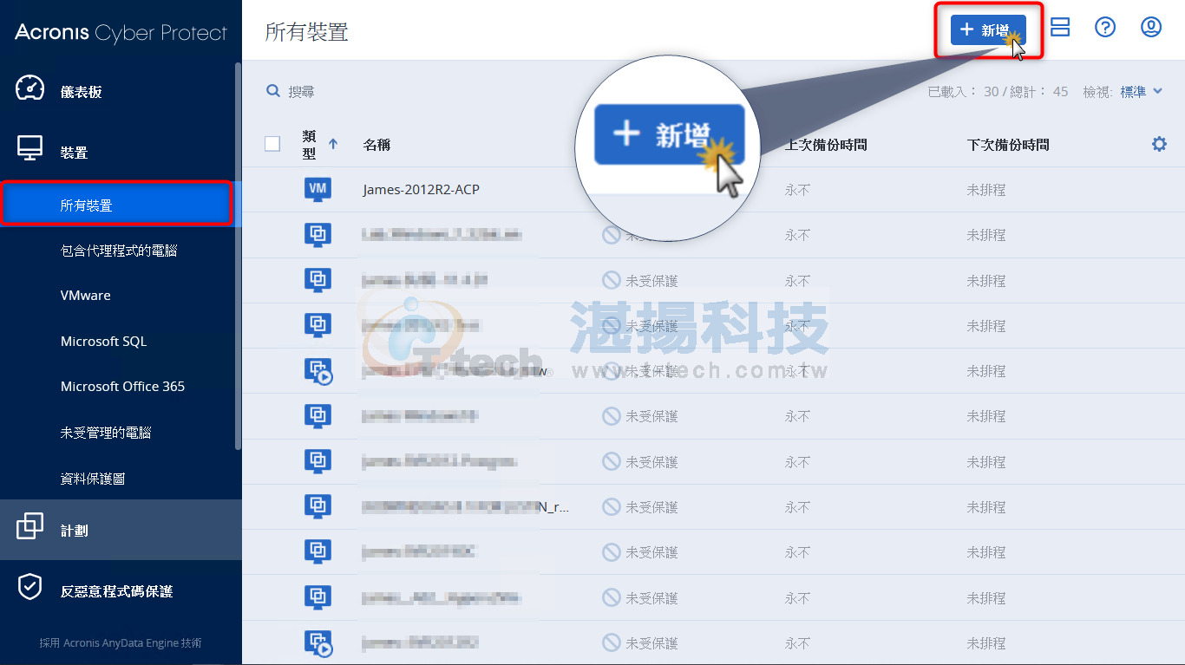Click the 裝置 monitor icon in sidebar
Viewport: 1185px width, 665px height.
[x=30, y=150]
